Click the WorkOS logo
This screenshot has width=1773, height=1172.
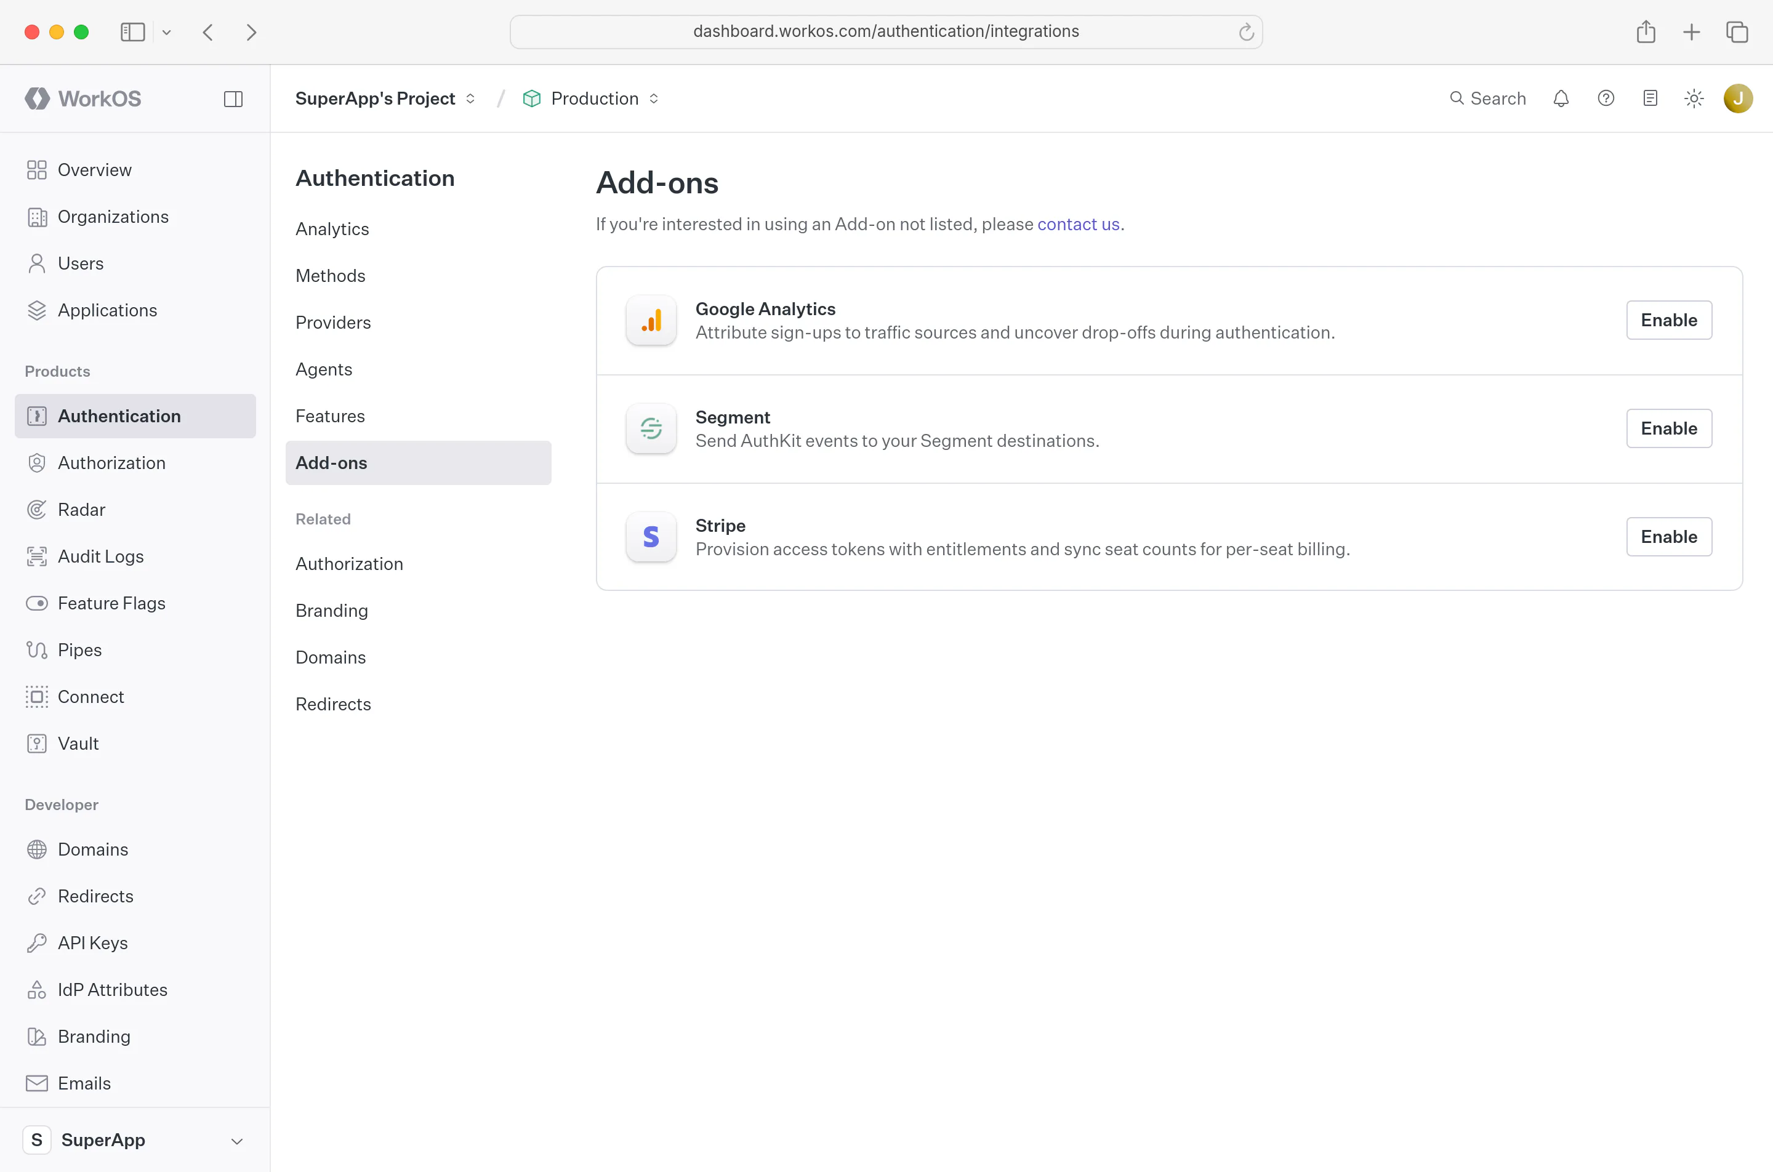pyautogui.click(x=83, y=98)
